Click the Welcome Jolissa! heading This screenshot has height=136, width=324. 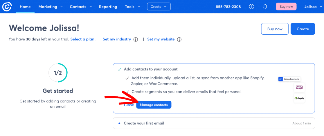click(x=44, y=28)
